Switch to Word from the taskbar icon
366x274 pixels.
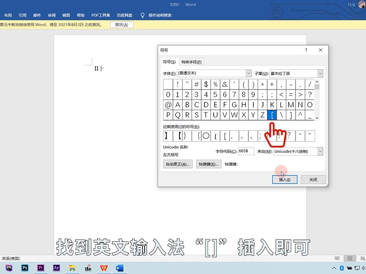click(119, 268)
